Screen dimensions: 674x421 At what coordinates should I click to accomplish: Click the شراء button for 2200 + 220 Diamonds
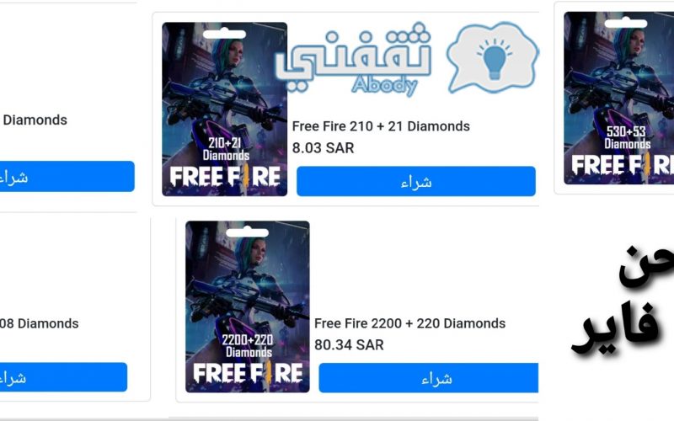point(429,377)
